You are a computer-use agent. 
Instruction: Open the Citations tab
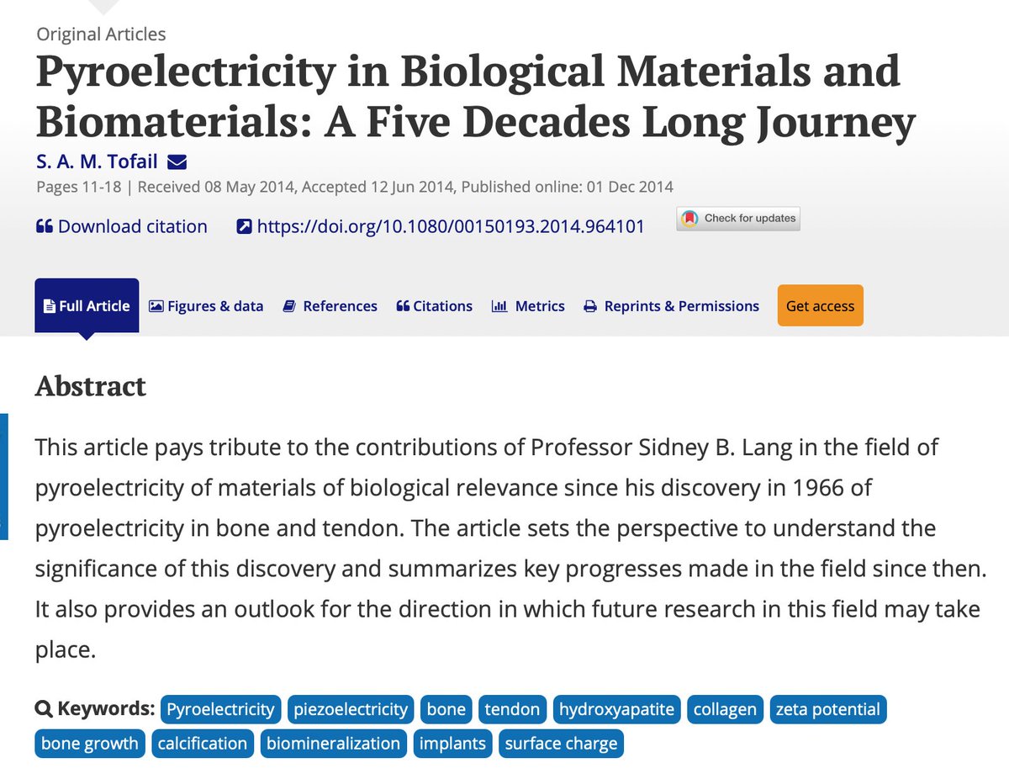tap(434, 306)
